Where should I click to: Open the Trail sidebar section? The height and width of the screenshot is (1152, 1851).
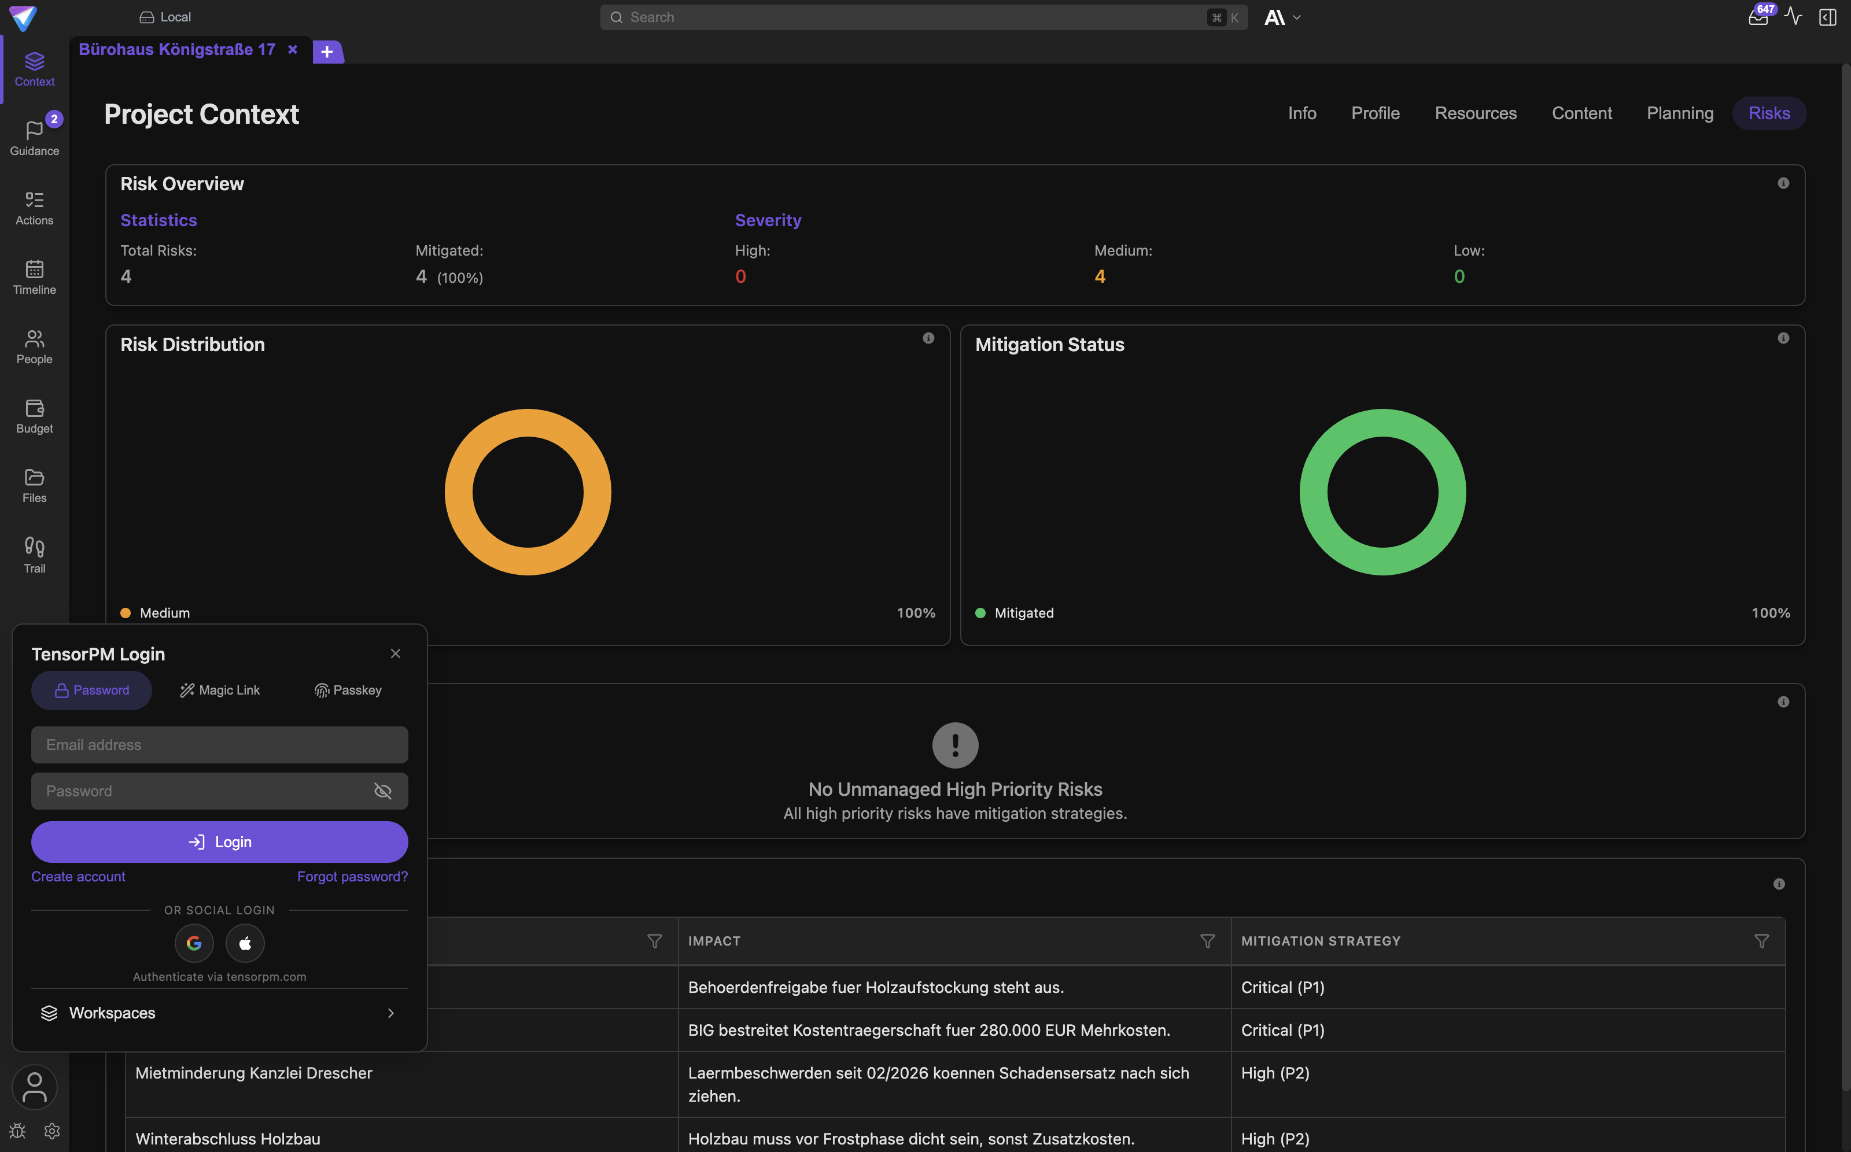tap(34, 555)
